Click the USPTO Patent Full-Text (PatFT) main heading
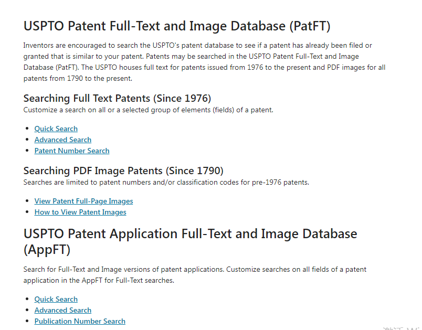 click(x=177, y=26)
